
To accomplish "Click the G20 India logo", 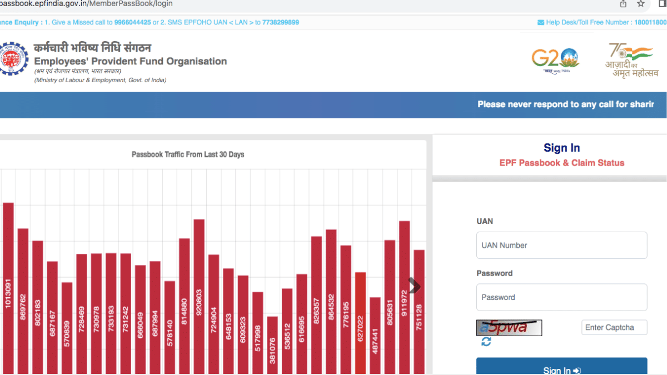I will 555,60.
